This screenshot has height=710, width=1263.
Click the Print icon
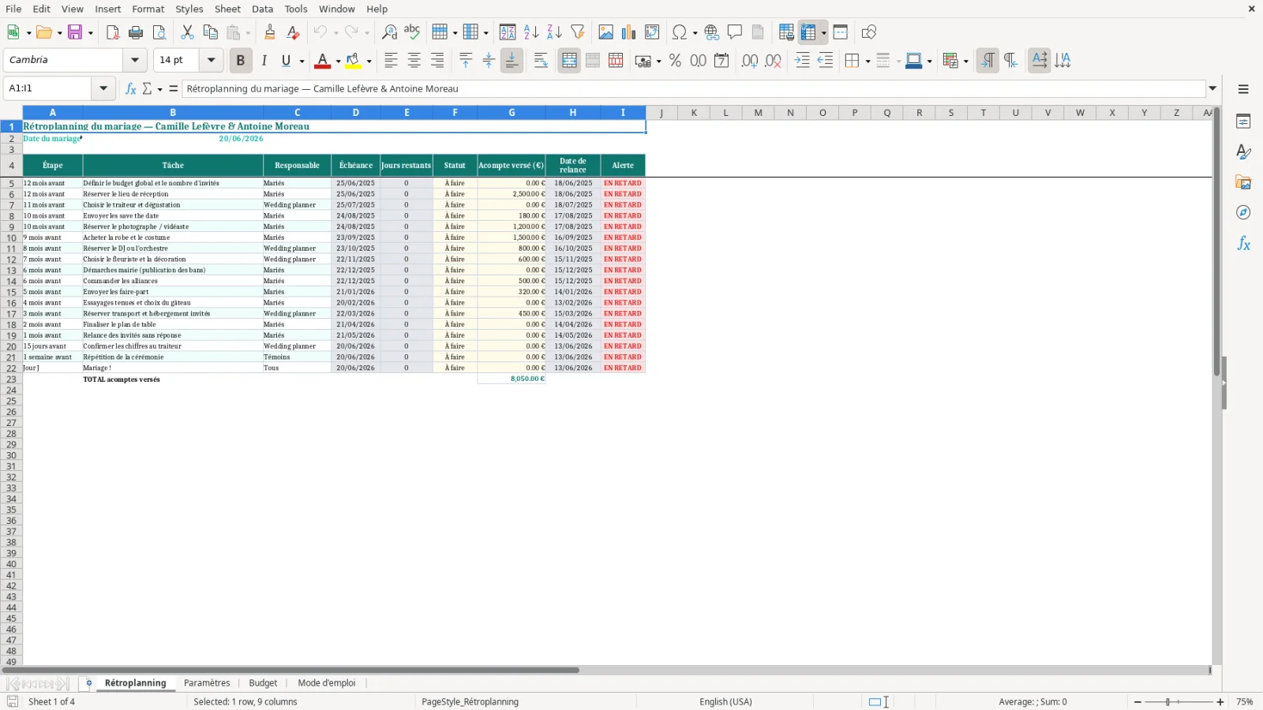click(136, 32)
